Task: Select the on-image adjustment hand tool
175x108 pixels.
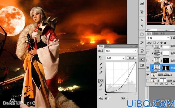Action: click(100, 58)
